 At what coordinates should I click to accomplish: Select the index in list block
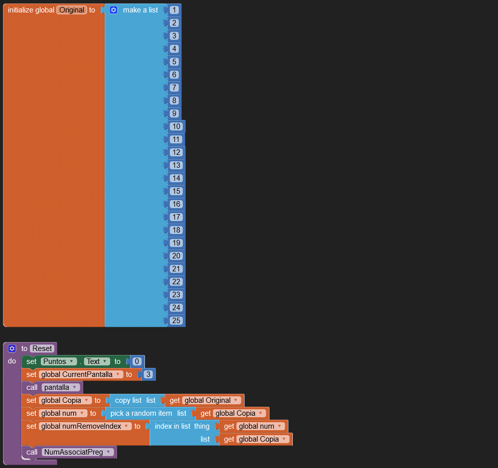(x=172, y=426)
